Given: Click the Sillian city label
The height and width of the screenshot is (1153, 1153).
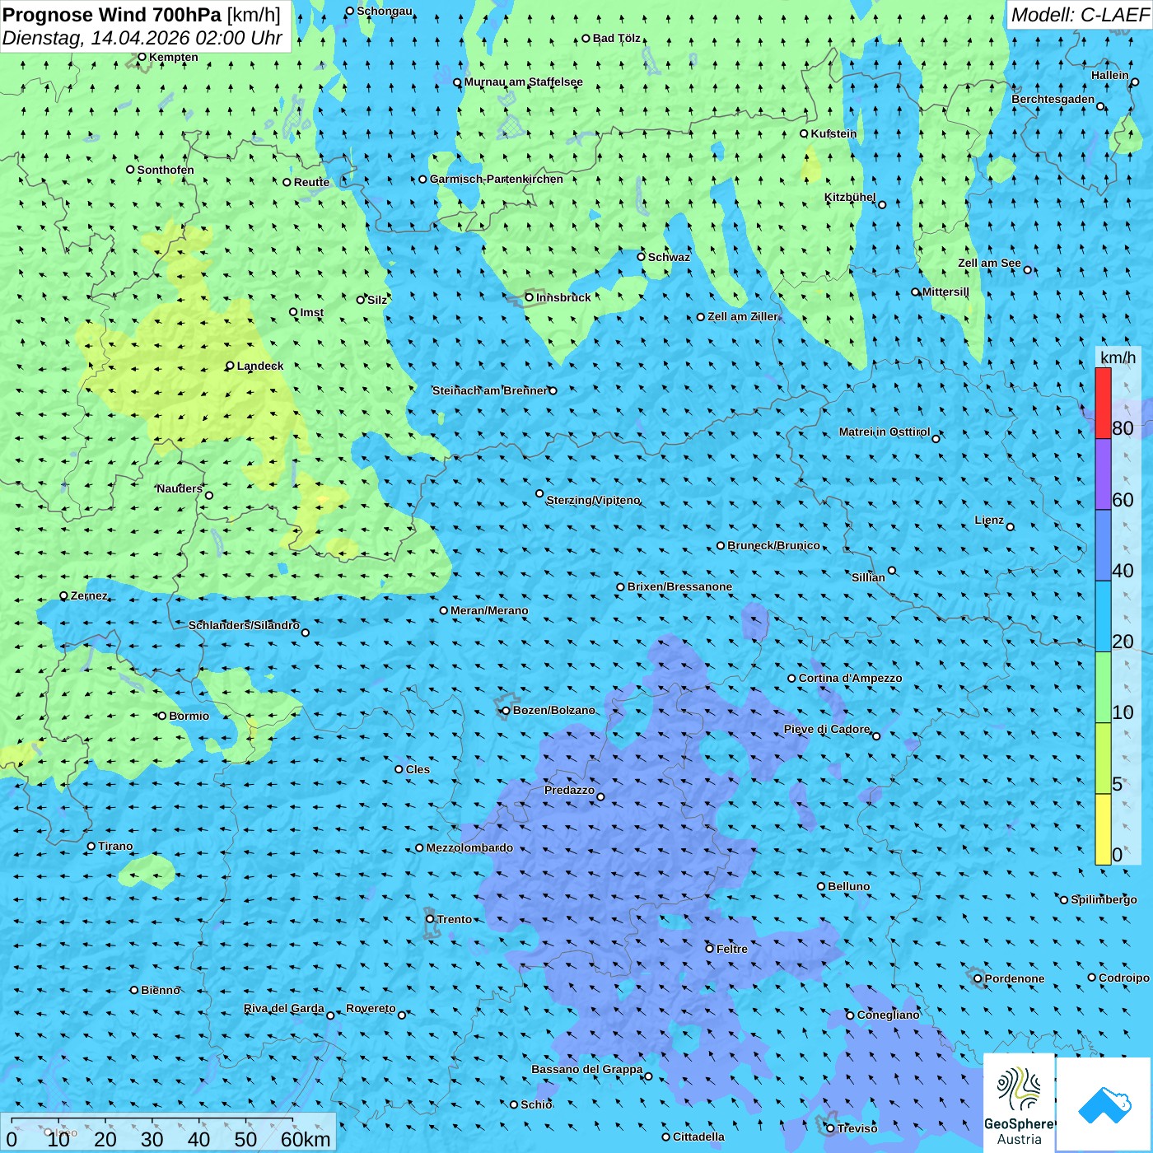Looking at the screenshot, I should click(x=868, y=577).
